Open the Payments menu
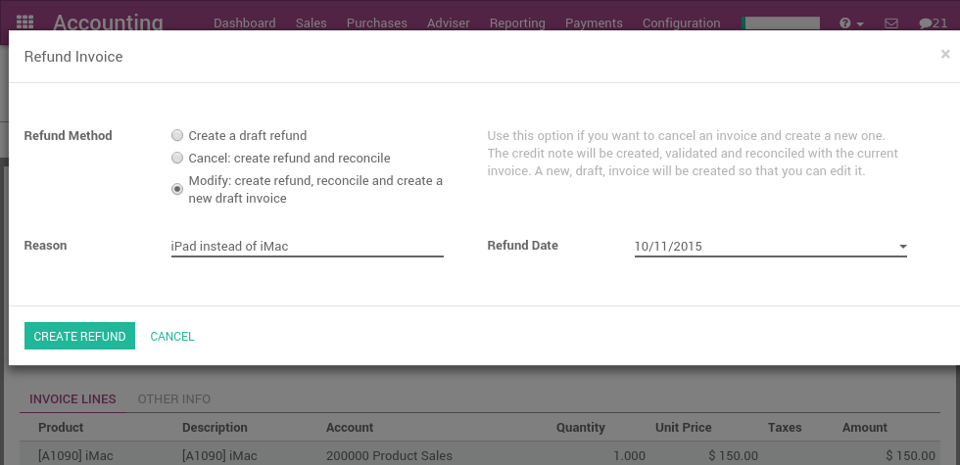This screenshot has width=960, height=465. [x=594, y=23]
